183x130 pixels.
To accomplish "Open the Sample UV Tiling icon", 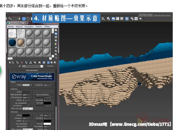I will coord(56,41).
